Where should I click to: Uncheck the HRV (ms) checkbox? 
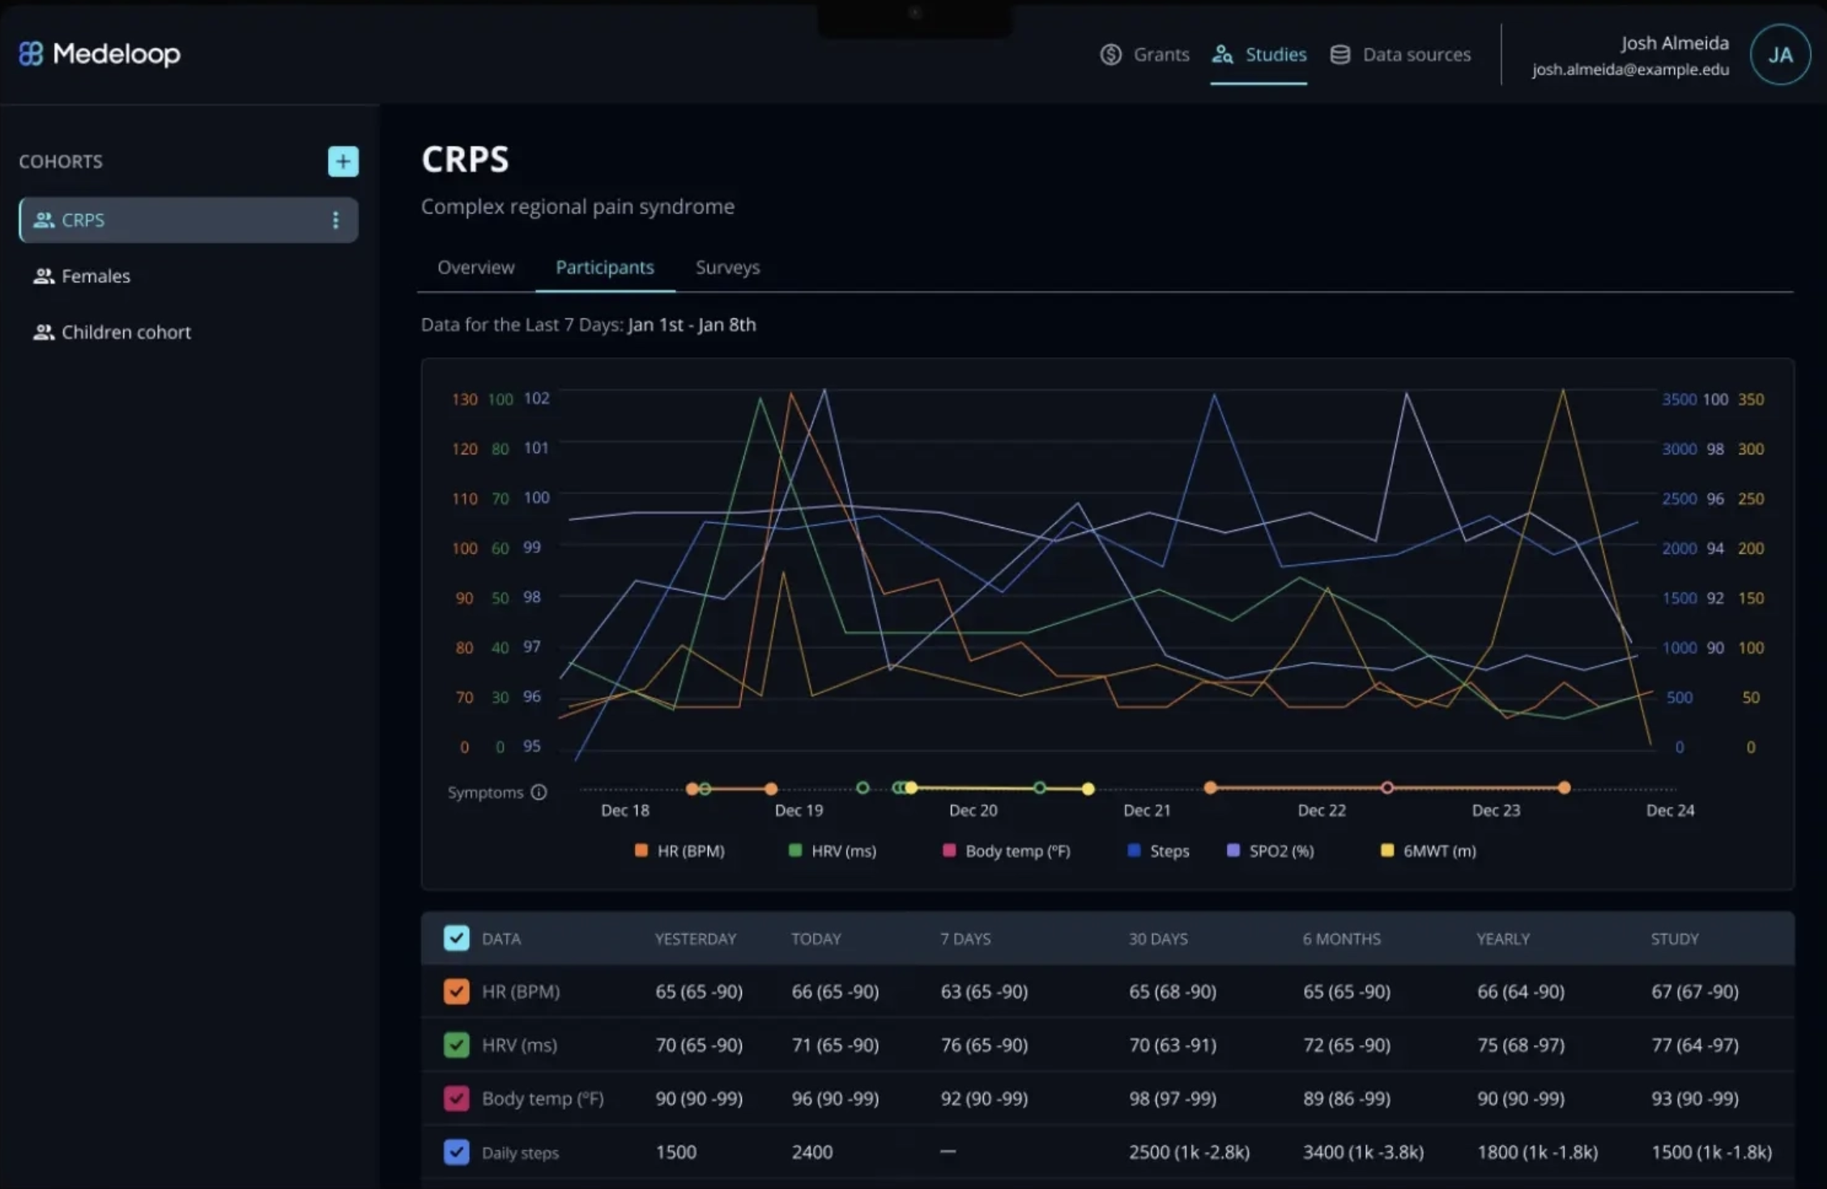(456, 1045)
